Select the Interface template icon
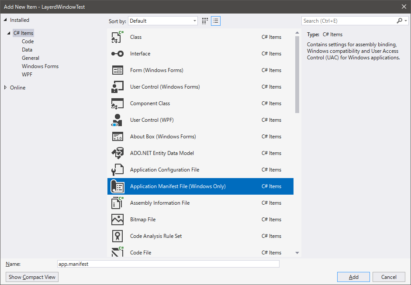The image size is (411, 285). (117, 54)
